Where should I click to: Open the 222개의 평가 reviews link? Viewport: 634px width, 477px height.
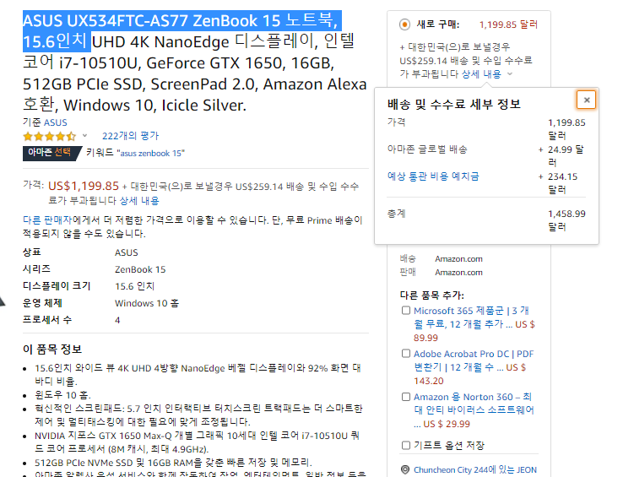pos(130,136)
